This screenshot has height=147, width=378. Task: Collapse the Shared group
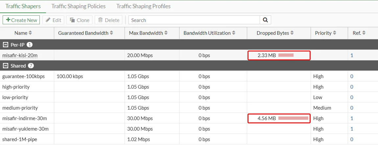click(x=5, y=66)
